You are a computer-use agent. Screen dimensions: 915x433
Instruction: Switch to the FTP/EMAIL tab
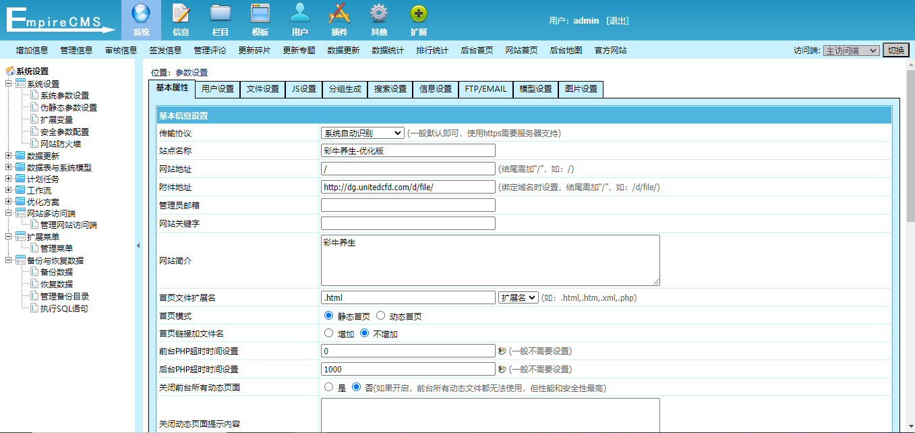(485, 89)
